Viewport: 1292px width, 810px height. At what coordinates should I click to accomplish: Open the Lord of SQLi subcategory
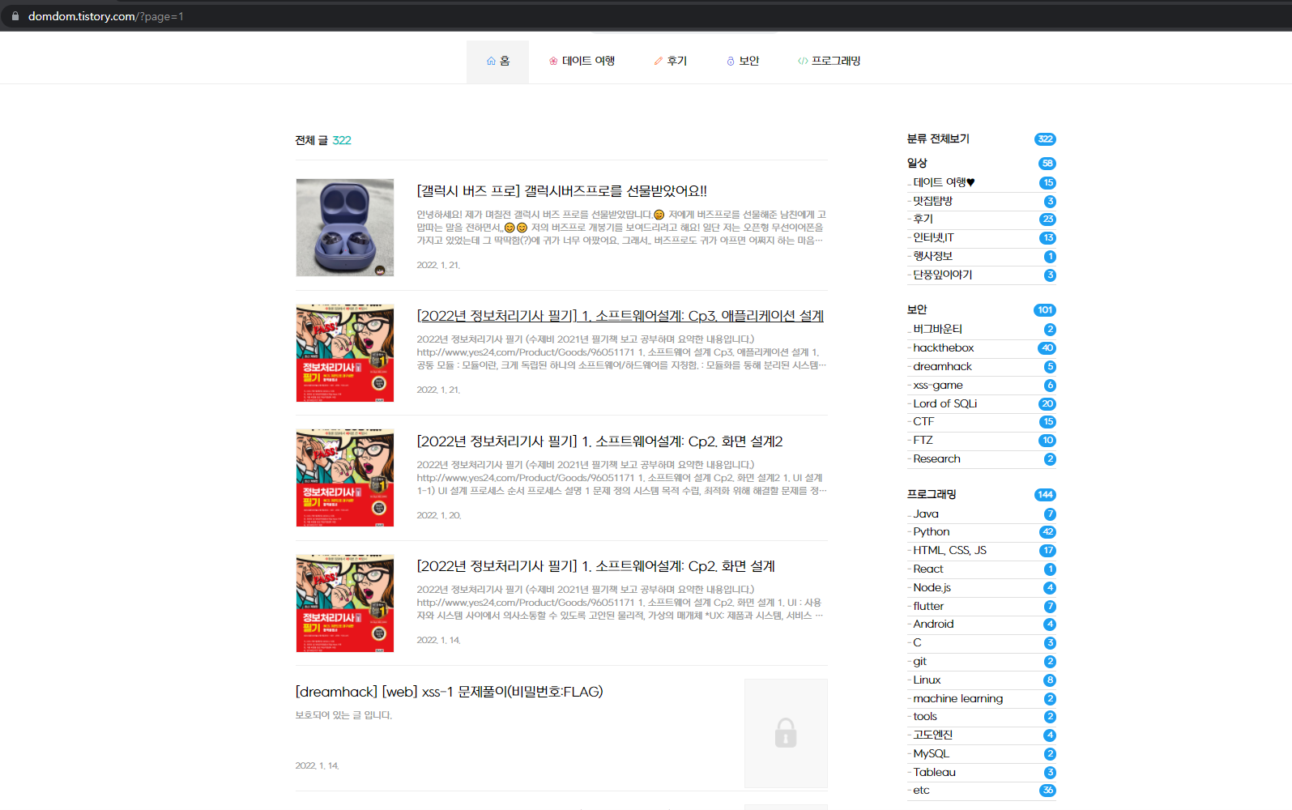pos(945,404)
